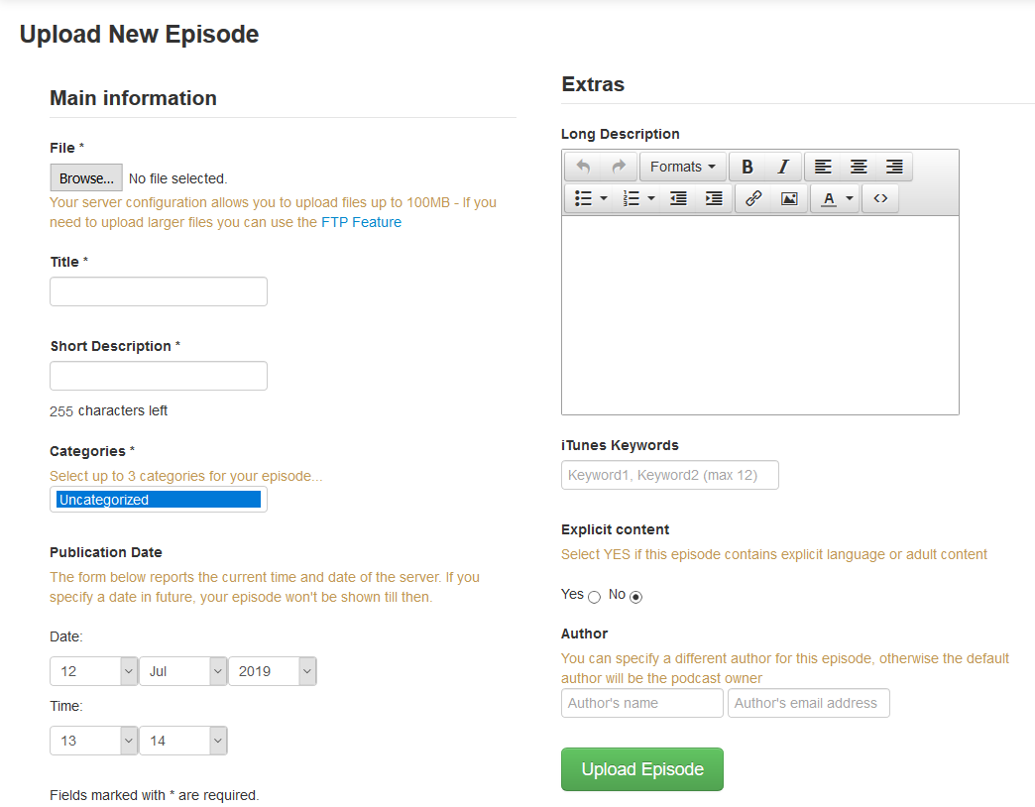This screenshot has height=807, width=1035.
Task: Select No for explicit content
Action: [636, 597]
